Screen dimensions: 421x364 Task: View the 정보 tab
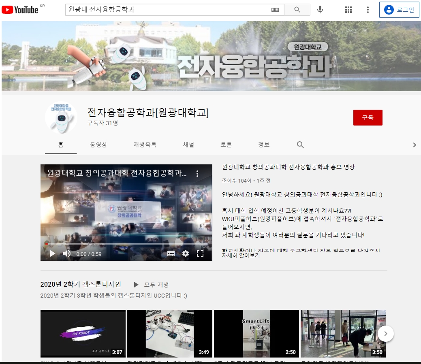pos(264,145)
